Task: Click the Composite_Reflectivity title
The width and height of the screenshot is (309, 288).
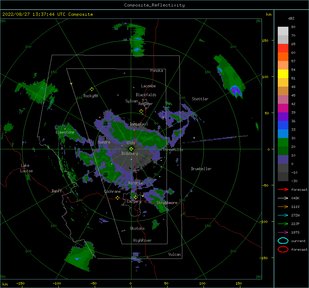Action: pyautogui.click(x=154, y=5)
